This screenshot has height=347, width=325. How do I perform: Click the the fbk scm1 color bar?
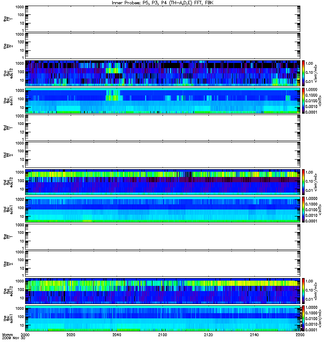[303, 318]
